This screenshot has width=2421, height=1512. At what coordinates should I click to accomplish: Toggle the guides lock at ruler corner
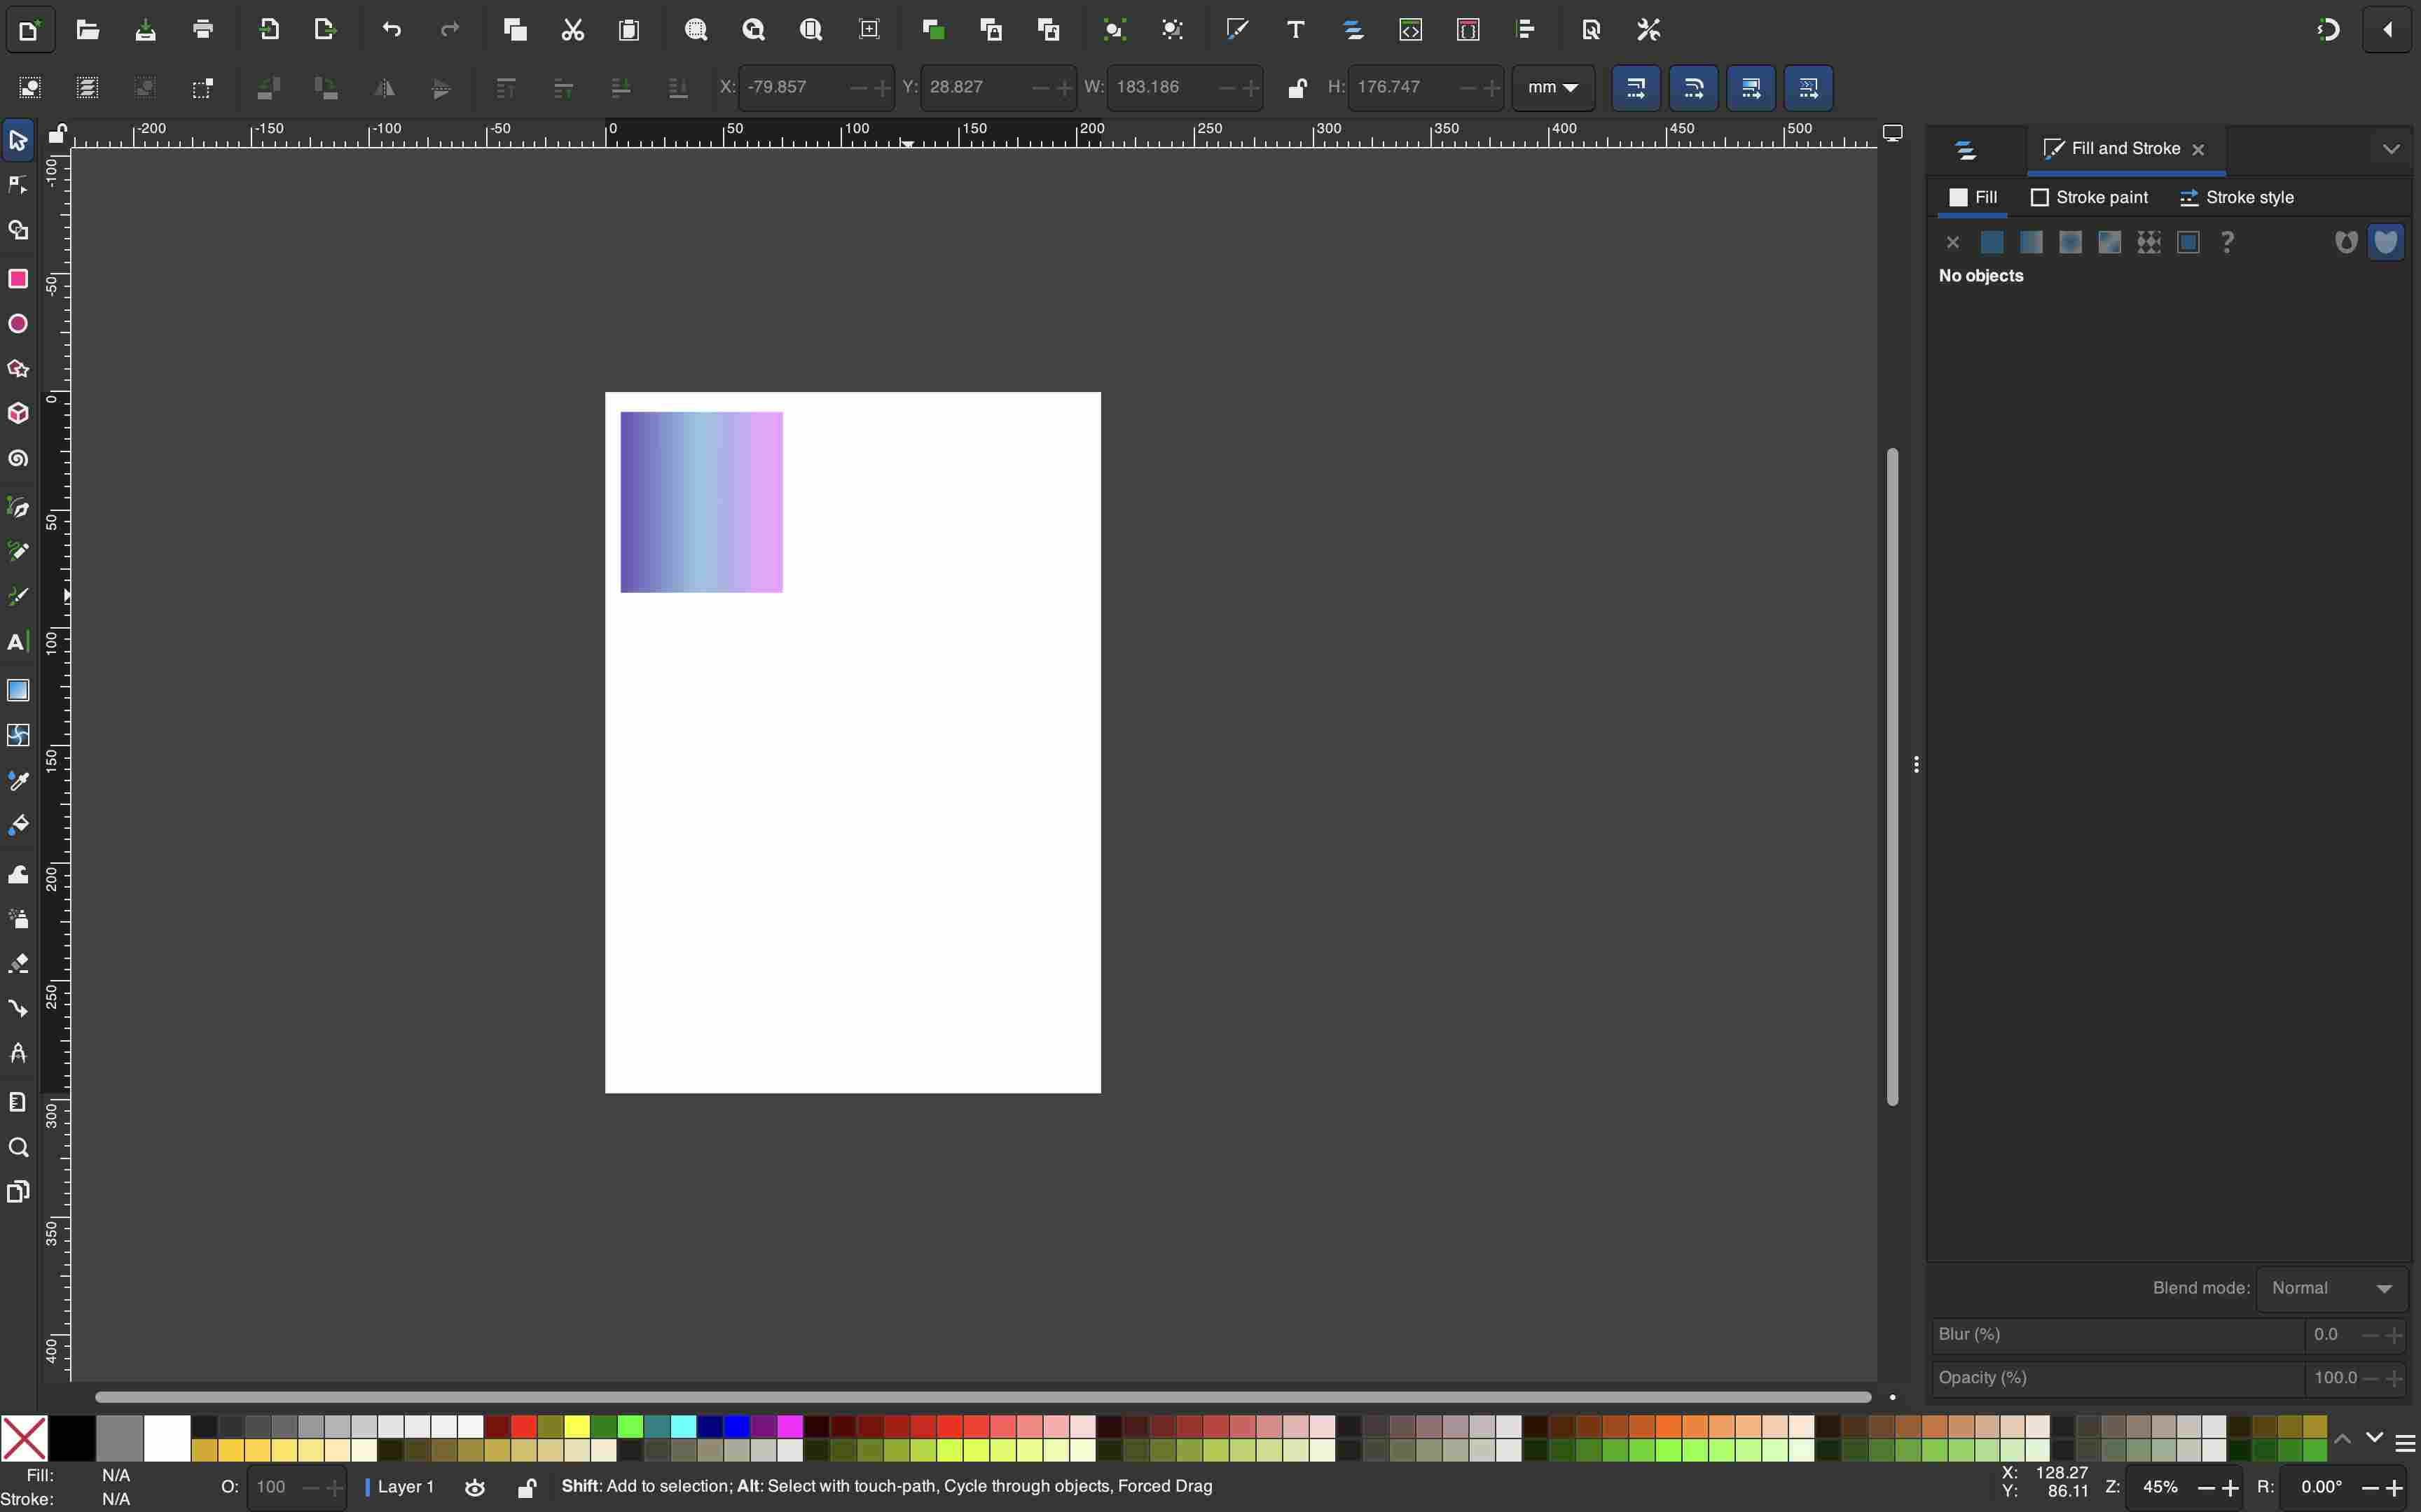point(57,133)
